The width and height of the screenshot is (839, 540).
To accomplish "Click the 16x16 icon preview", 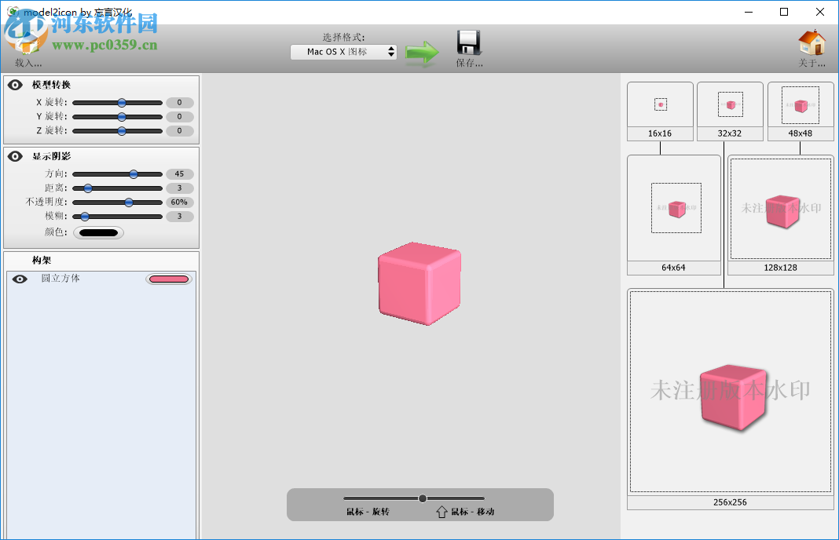I will tap(660, 104).
